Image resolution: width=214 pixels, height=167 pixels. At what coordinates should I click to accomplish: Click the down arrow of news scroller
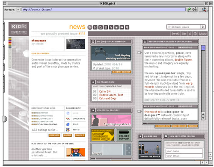203,118
